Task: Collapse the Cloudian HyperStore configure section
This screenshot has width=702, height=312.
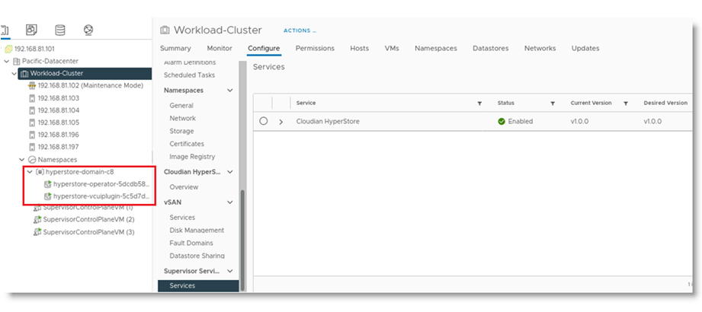Action: pyautogui.click(x=230, y=172)
